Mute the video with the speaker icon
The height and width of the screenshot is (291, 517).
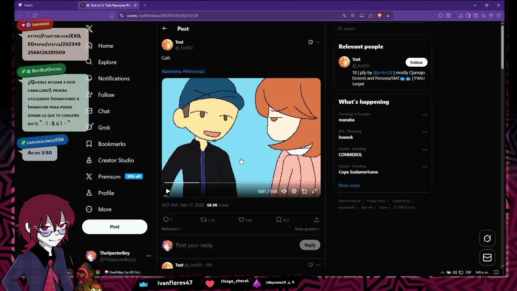[x=284, y=191]
